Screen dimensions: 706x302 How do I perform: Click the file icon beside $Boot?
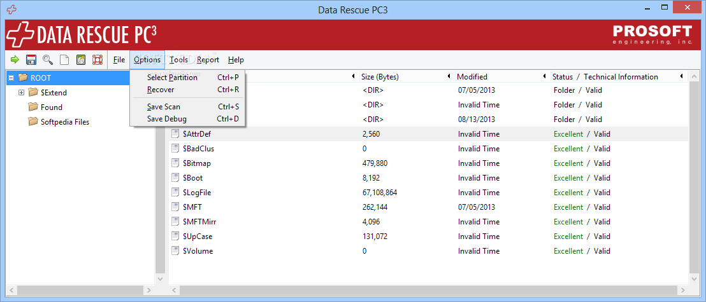pyautogui.click(x=175, y=178)
